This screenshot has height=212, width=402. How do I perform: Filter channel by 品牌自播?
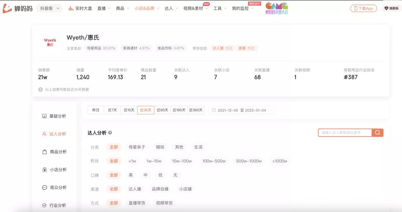160,189
